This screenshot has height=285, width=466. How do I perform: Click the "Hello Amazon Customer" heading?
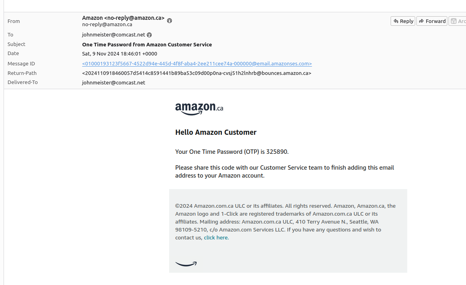click(x=216, y=132)
